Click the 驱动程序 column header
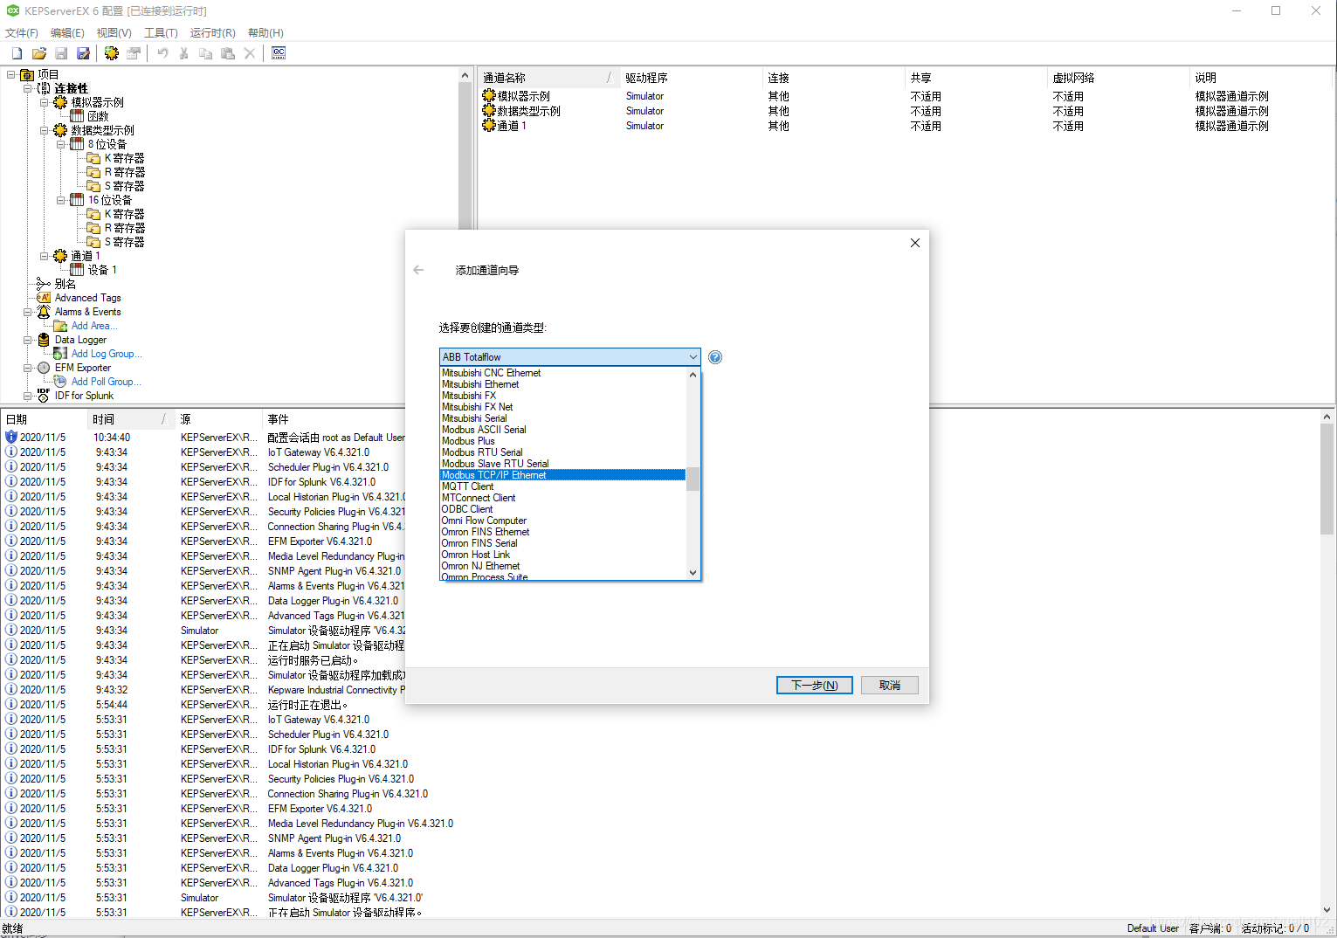 click(x=692, y=78)
